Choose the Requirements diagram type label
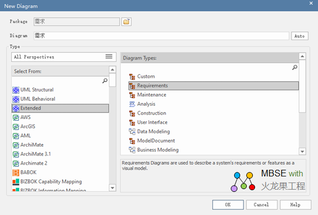Screen dimensions: 318x215 click(x=152, y=85)
